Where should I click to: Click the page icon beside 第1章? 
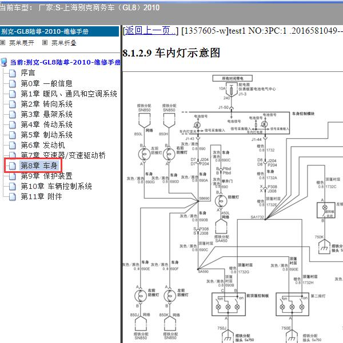[13, 94]
